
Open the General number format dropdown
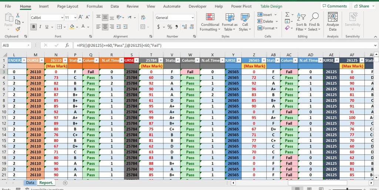pyautogui.click(x=192, y=18)
